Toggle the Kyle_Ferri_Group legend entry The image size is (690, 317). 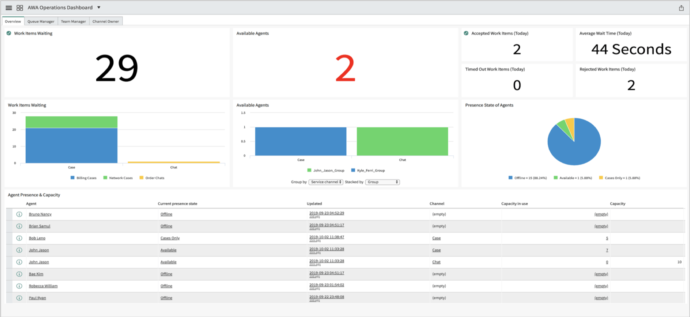tap(368, 170)
